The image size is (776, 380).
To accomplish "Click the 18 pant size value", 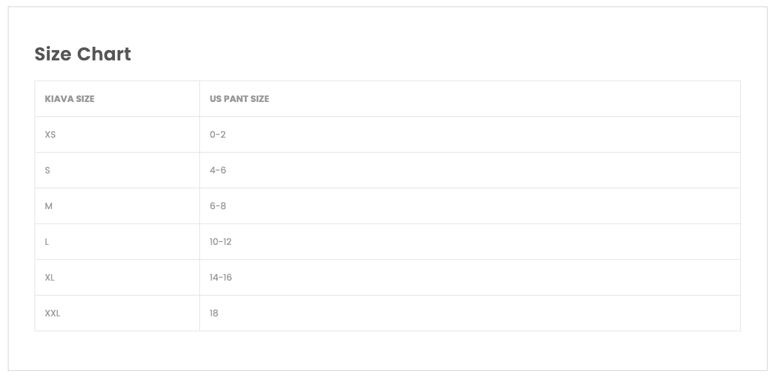I will 214,313.
